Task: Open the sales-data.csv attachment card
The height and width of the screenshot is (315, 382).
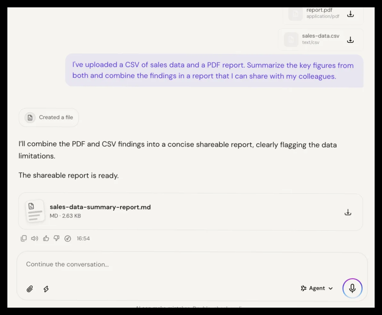Action: pyautogui.click(x=321, y=39)
